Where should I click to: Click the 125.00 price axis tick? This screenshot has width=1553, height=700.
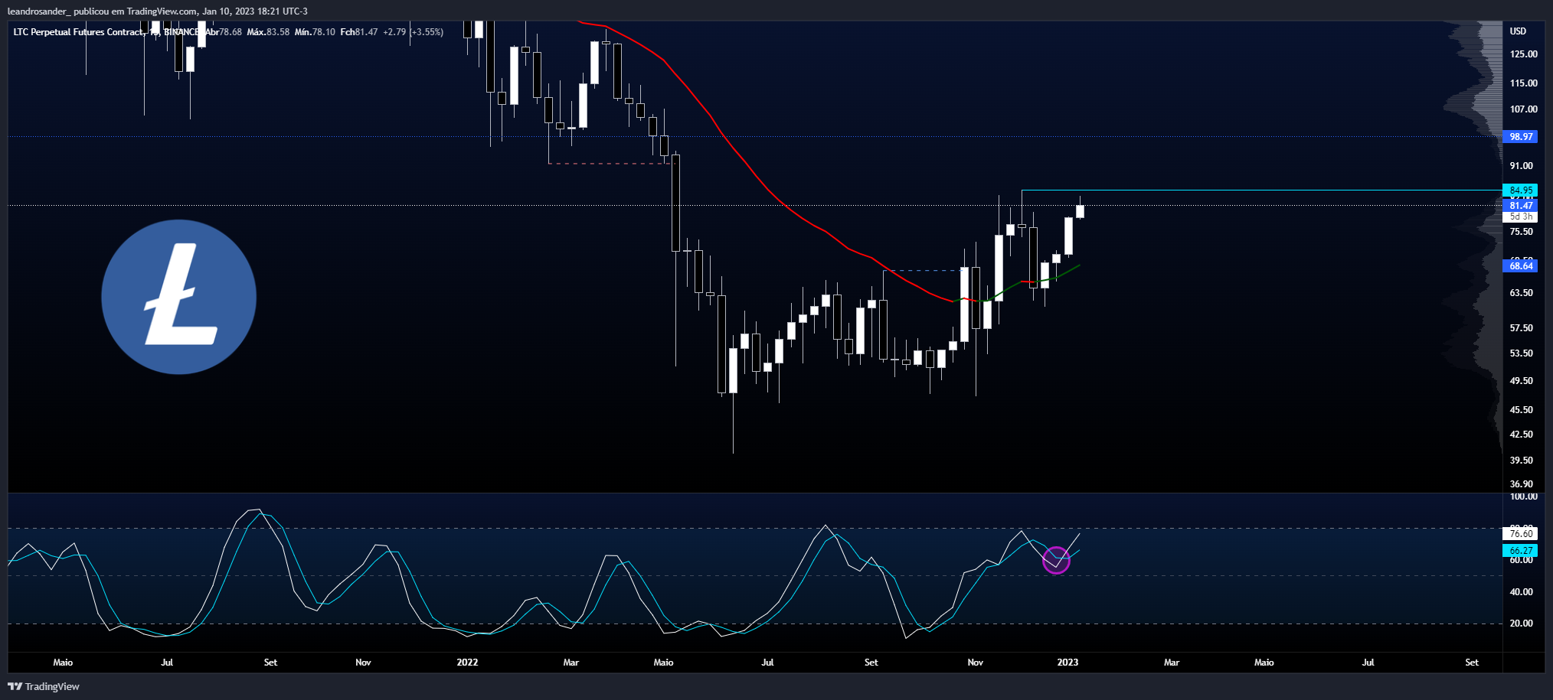pyautogui.click(x=1523, y=54)
